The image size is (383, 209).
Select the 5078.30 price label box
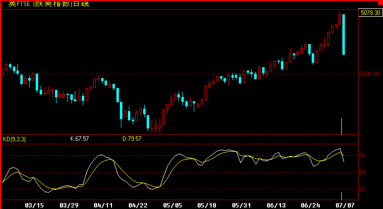[370, 13]
